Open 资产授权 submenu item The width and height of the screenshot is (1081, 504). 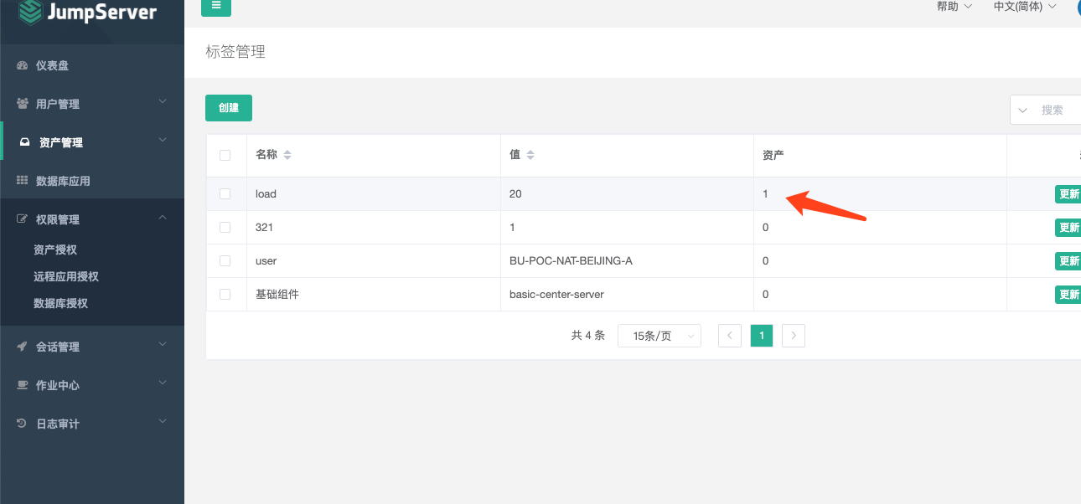click(x=55, y=249)
